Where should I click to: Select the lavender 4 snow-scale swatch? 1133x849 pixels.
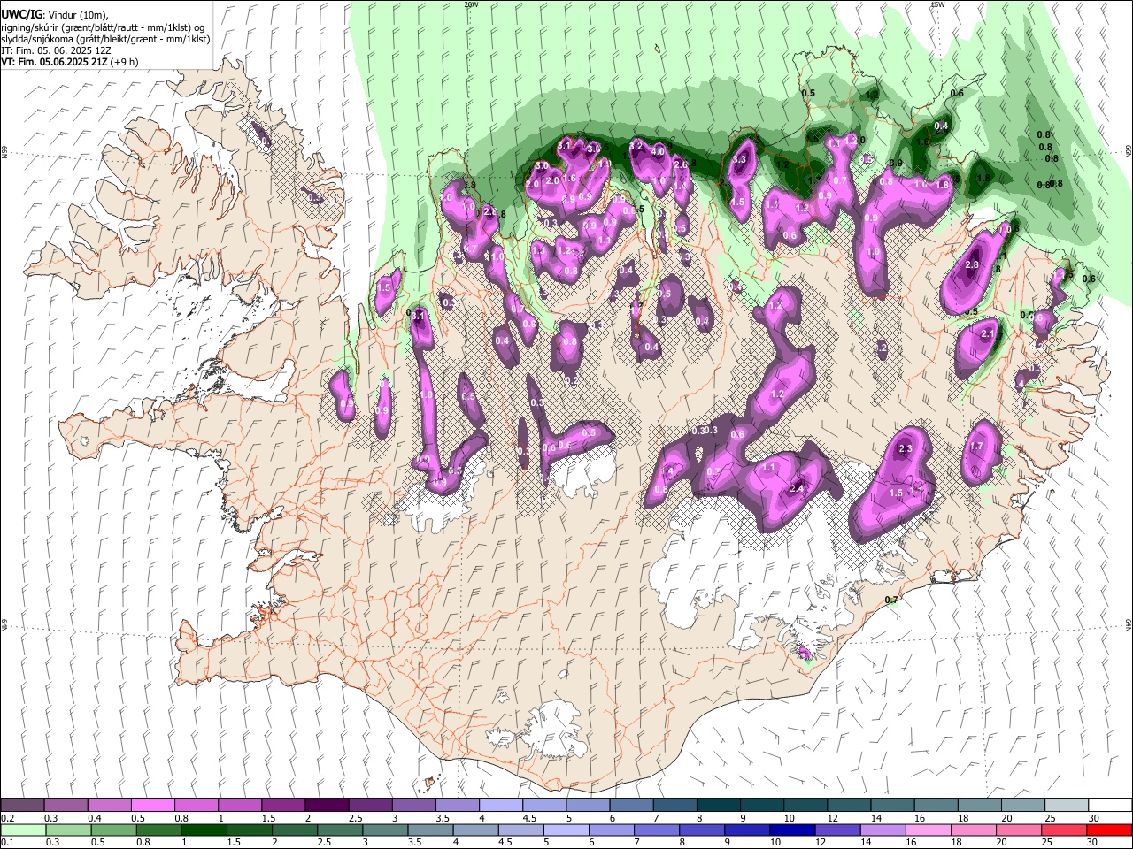tap(500, 805)
